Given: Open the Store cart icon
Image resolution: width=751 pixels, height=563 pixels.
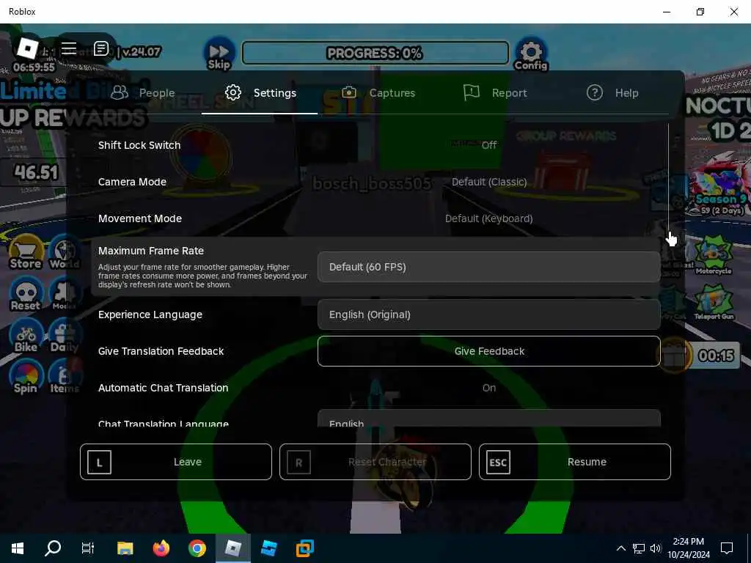Looking at the screenshot, I should (26, 252).
